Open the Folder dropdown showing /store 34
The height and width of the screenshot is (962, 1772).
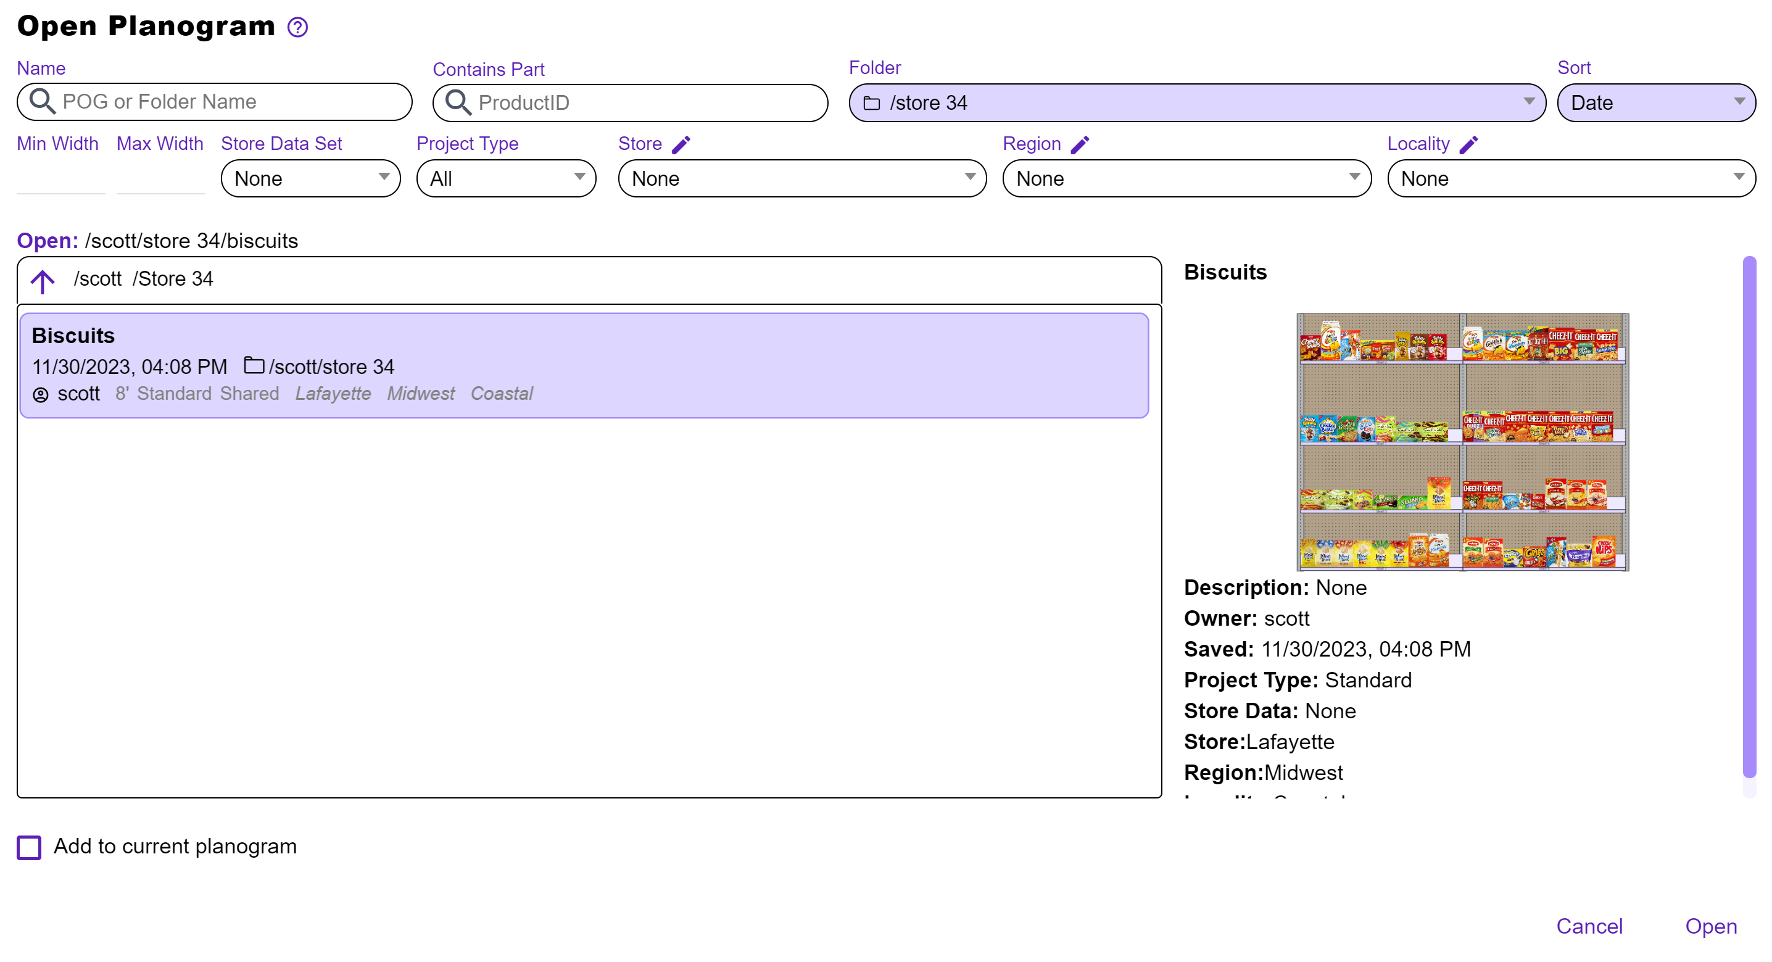pos(1197,103)
